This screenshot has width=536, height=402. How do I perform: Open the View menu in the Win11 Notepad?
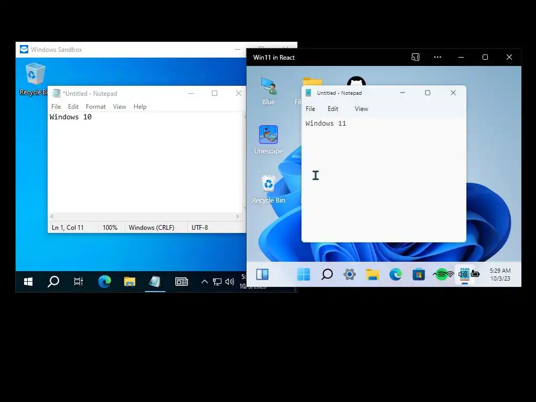coord(361,109)
